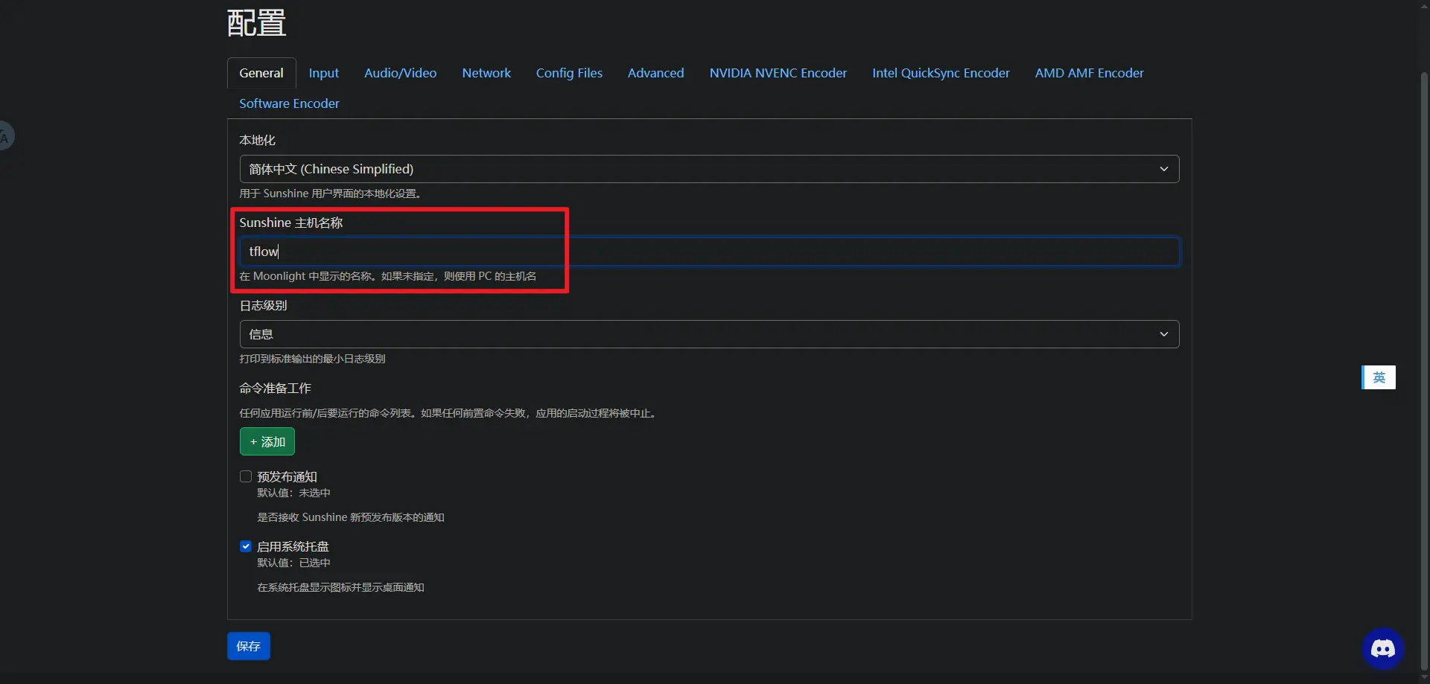This screenshot has height=684, width=1430.
Task: Open the Advanced settings tab
Action: click(x=655, y=73)
